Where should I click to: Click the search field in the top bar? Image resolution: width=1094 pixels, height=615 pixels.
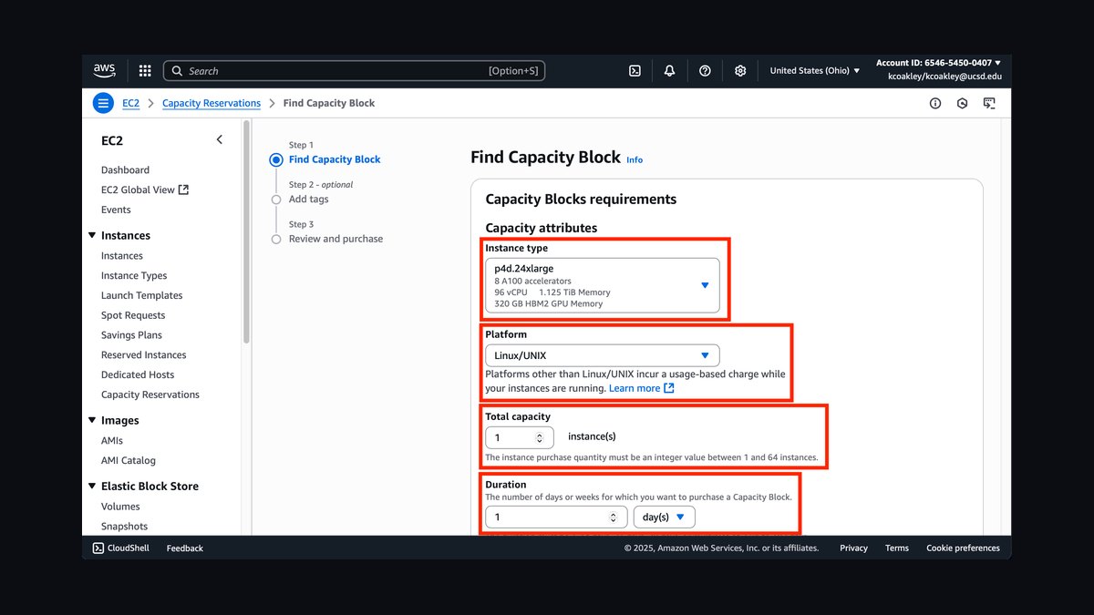354,70
